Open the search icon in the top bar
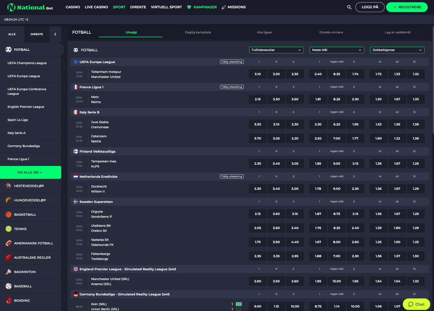Screen dimensions: 434x311 point(349,7)
